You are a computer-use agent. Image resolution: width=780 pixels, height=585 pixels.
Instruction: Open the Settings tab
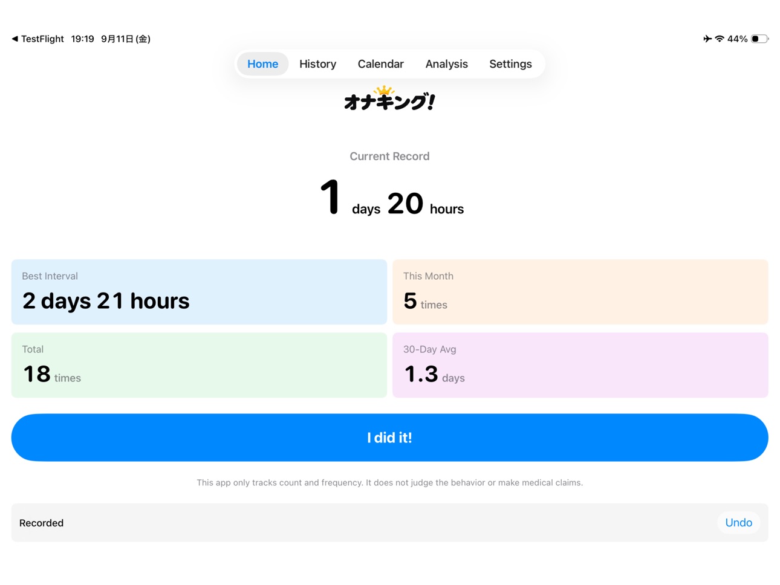pyautogui.click(x=510, y=64)
